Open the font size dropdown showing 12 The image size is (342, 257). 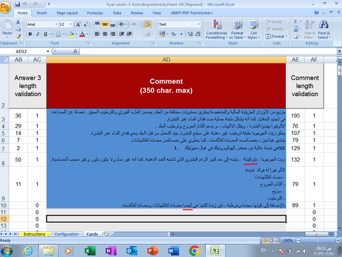click(x=71, y=25)
